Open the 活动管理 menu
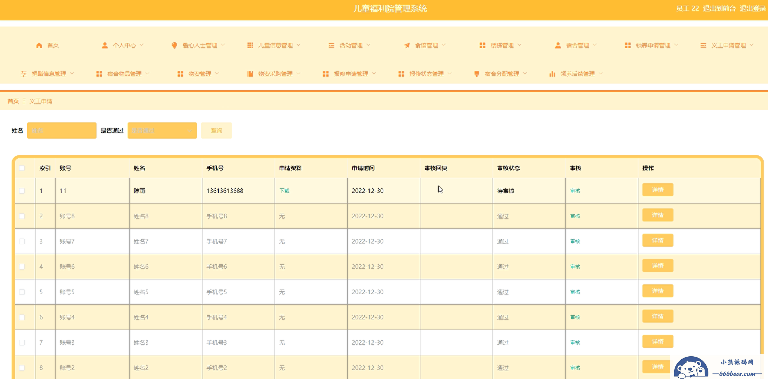The height and width of the screenshot is (379, 768). click(x=351, y=45)
